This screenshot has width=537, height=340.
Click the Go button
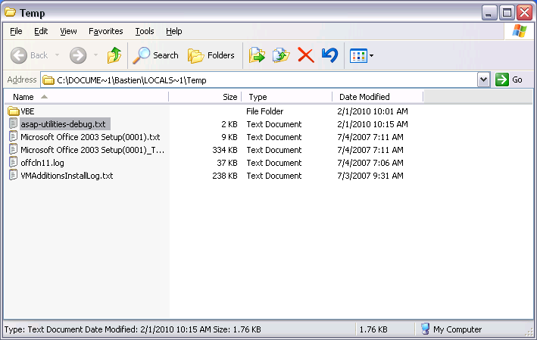coord(509,80)
